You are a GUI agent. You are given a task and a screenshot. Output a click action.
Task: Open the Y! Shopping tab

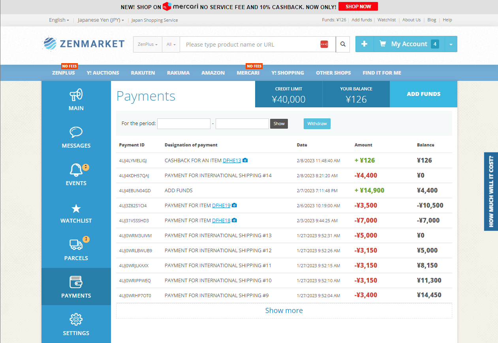tap(288, 73)
